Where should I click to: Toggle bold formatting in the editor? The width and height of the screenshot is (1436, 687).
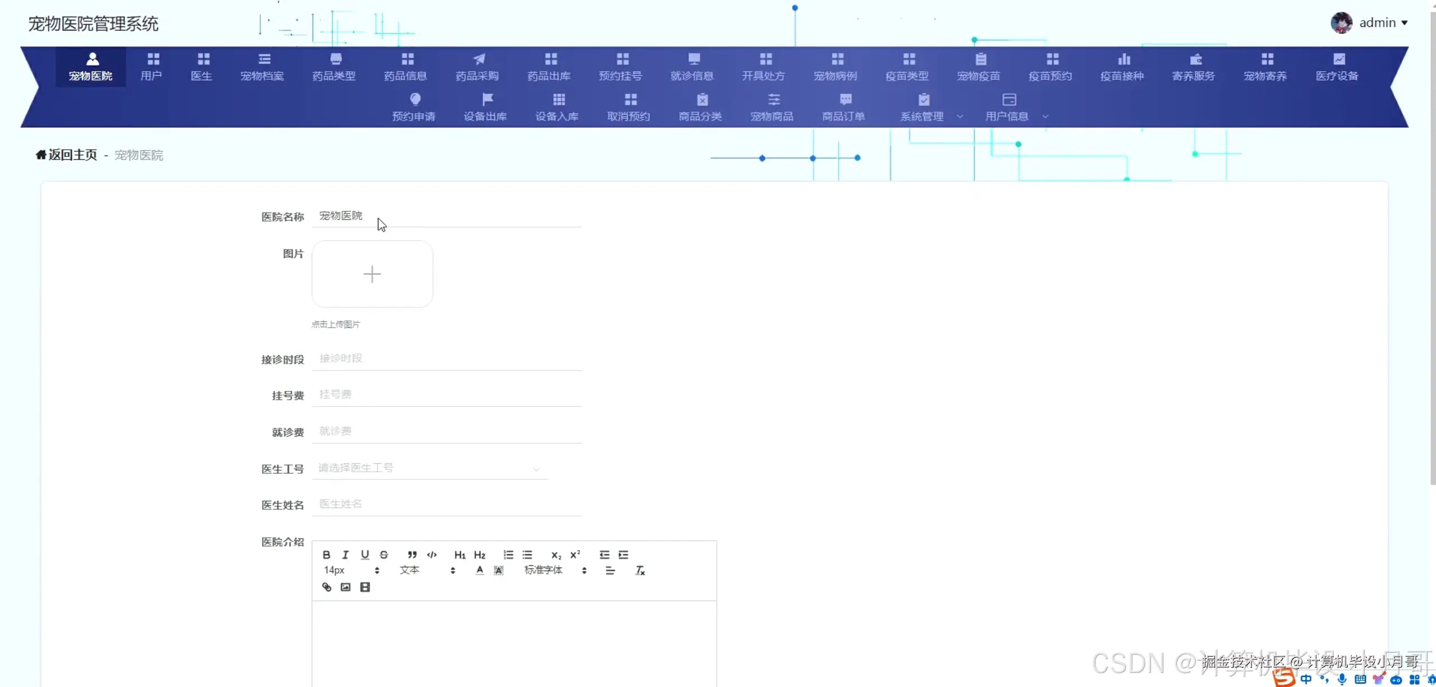(x=326, y=555)
